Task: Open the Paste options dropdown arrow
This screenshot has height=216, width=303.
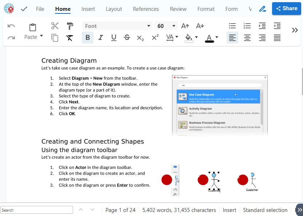Action: [x=41, y=36]
